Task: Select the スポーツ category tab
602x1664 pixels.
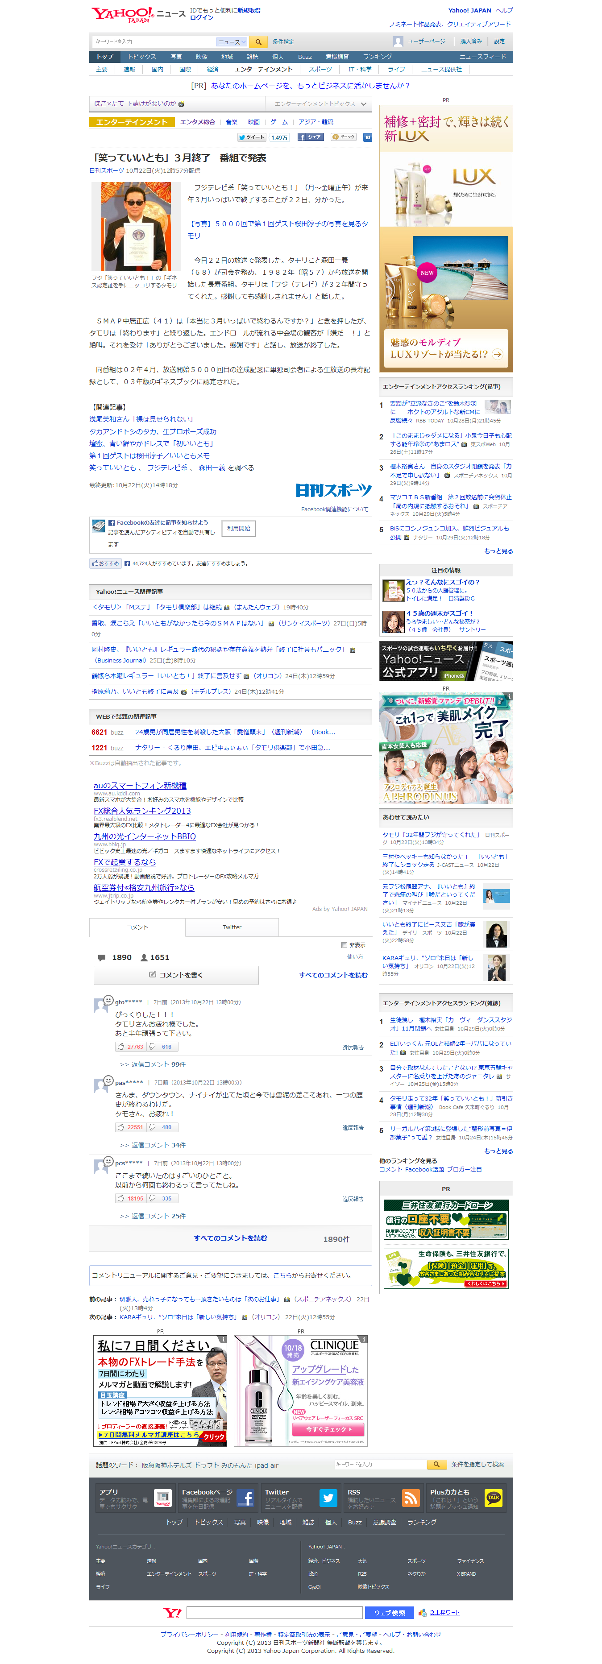Action: pos(320,69)
